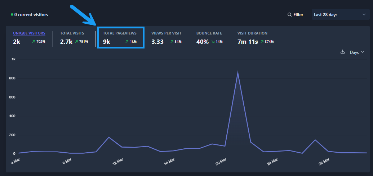The height and width of the screenshot is (176, 373).
Task: Click the Unique Visitors green trend arrow
Action: (33, 42)
